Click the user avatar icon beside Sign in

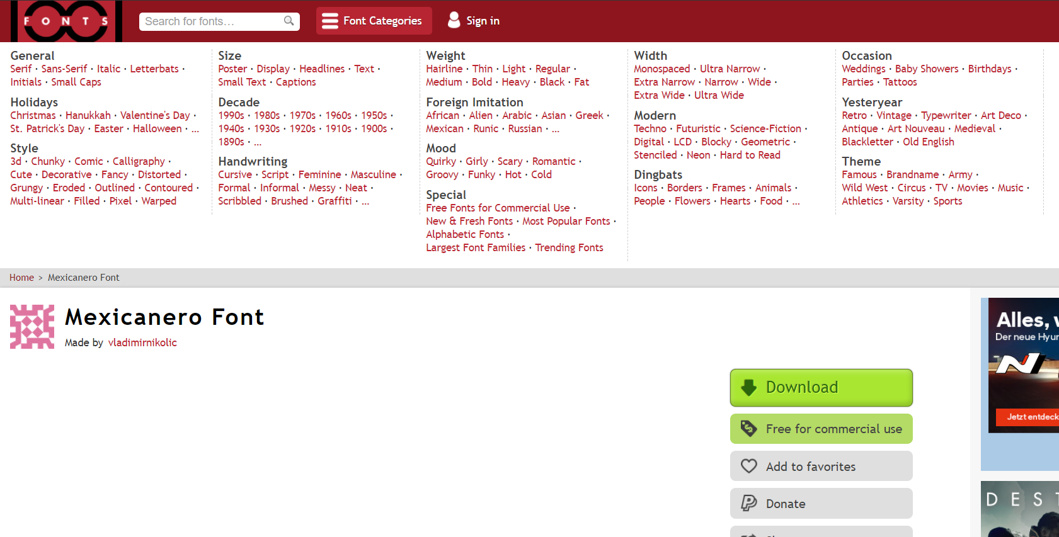click(454, 20)
